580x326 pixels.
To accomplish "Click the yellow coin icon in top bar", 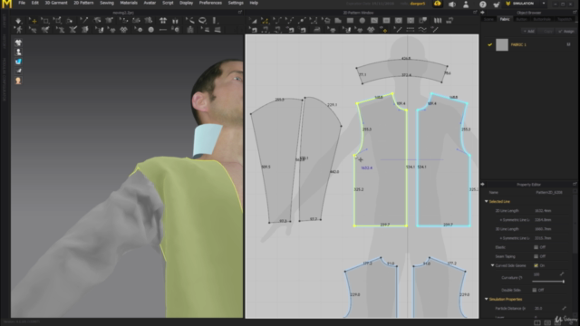I will point(438,4).
